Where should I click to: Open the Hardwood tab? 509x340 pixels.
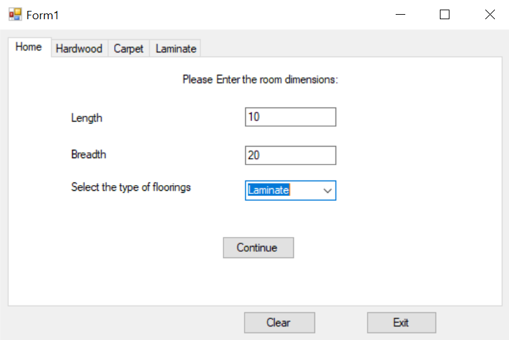(79, 49)
